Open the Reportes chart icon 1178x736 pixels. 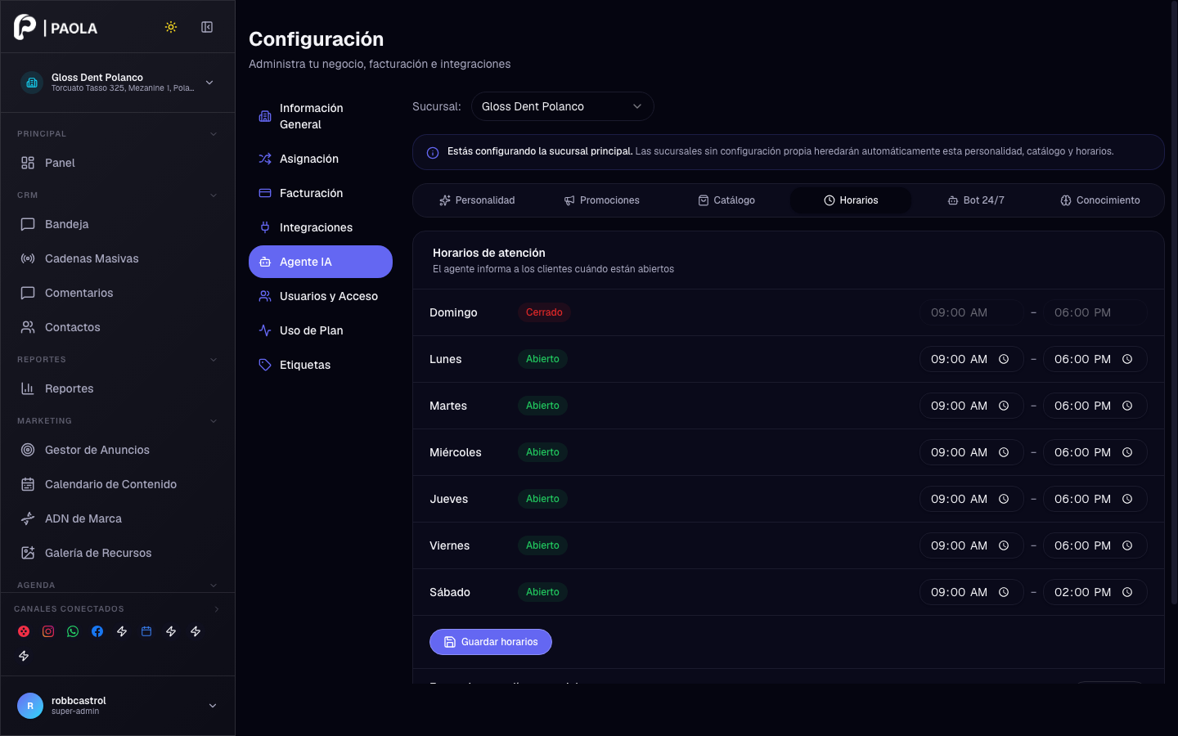[x=28, y=388]
